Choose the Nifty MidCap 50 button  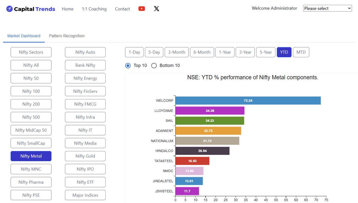pyautogui.click(x=31, y=130)
